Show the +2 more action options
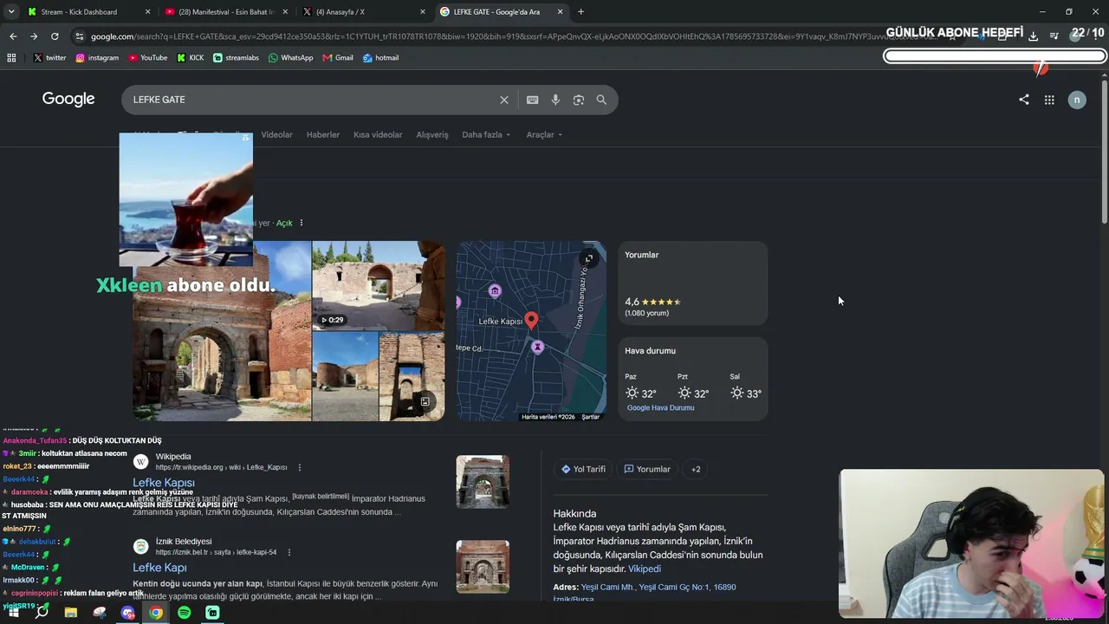This screenshot has width=1109, height=624. coord(696,470)
